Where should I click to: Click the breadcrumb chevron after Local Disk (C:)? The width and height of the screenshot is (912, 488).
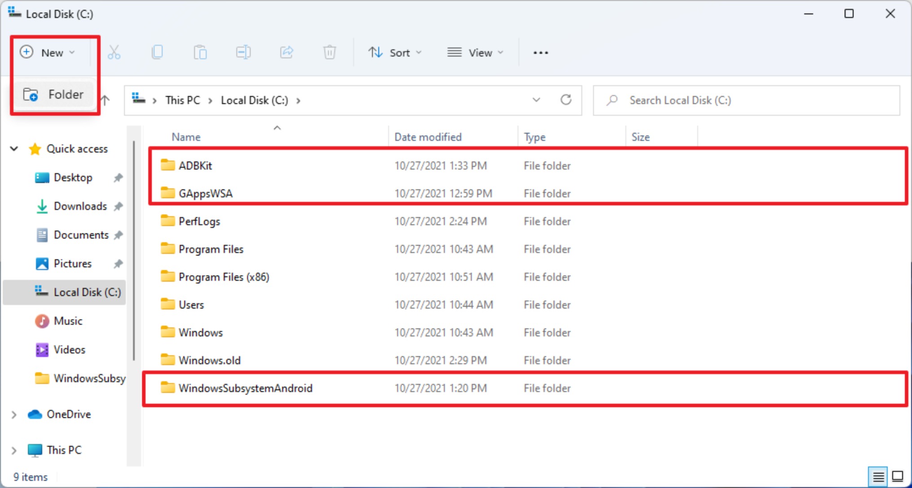298,100
